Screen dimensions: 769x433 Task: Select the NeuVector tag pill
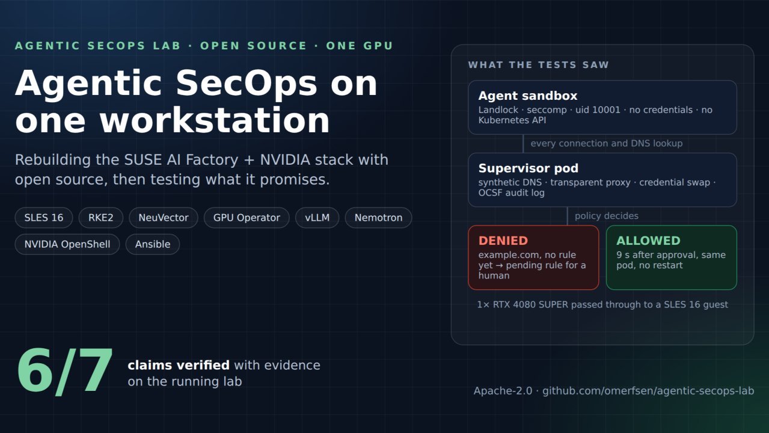(164, 218)
